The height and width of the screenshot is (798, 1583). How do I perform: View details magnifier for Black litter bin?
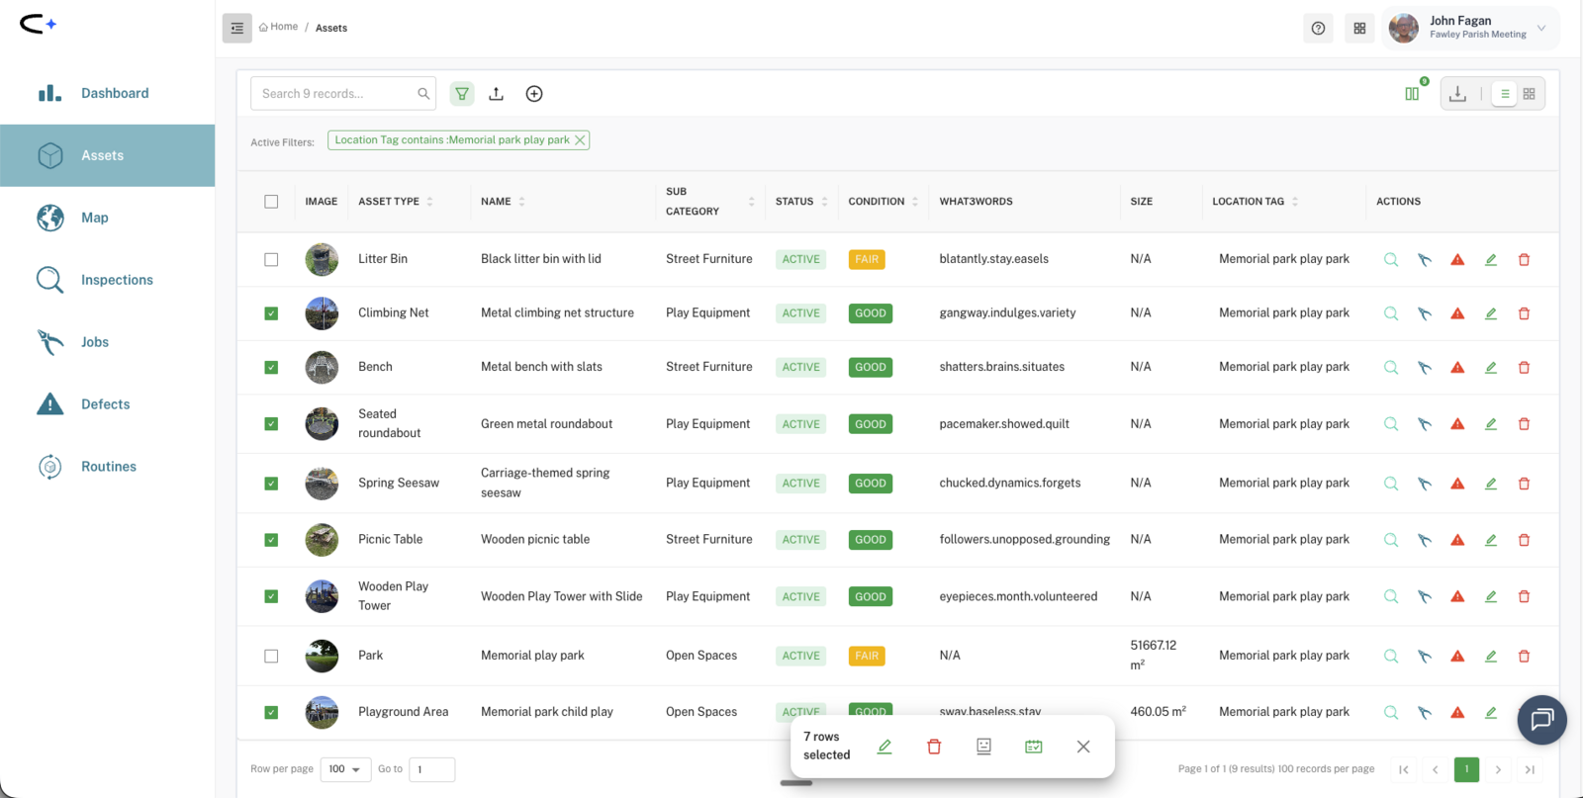click(x=1391, y=260)
